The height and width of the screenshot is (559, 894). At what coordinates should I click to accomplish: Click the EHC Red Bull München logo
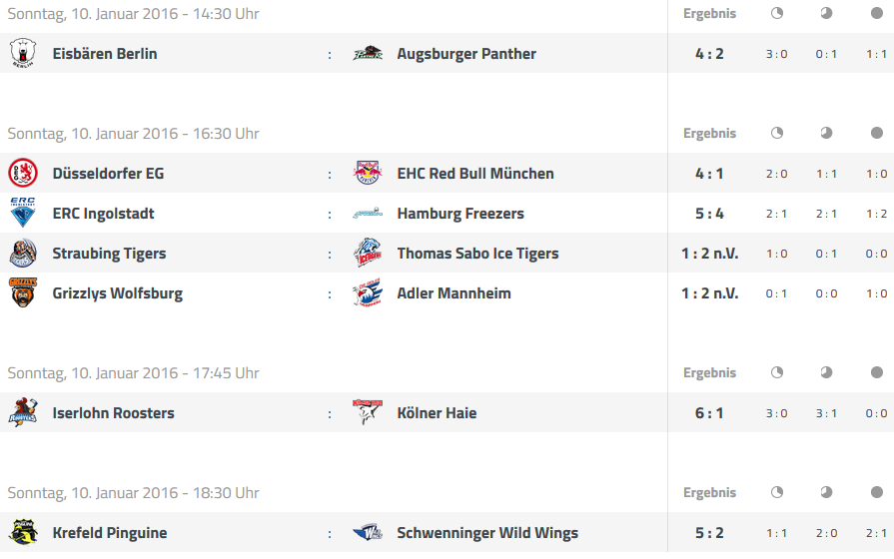(368, 173)
